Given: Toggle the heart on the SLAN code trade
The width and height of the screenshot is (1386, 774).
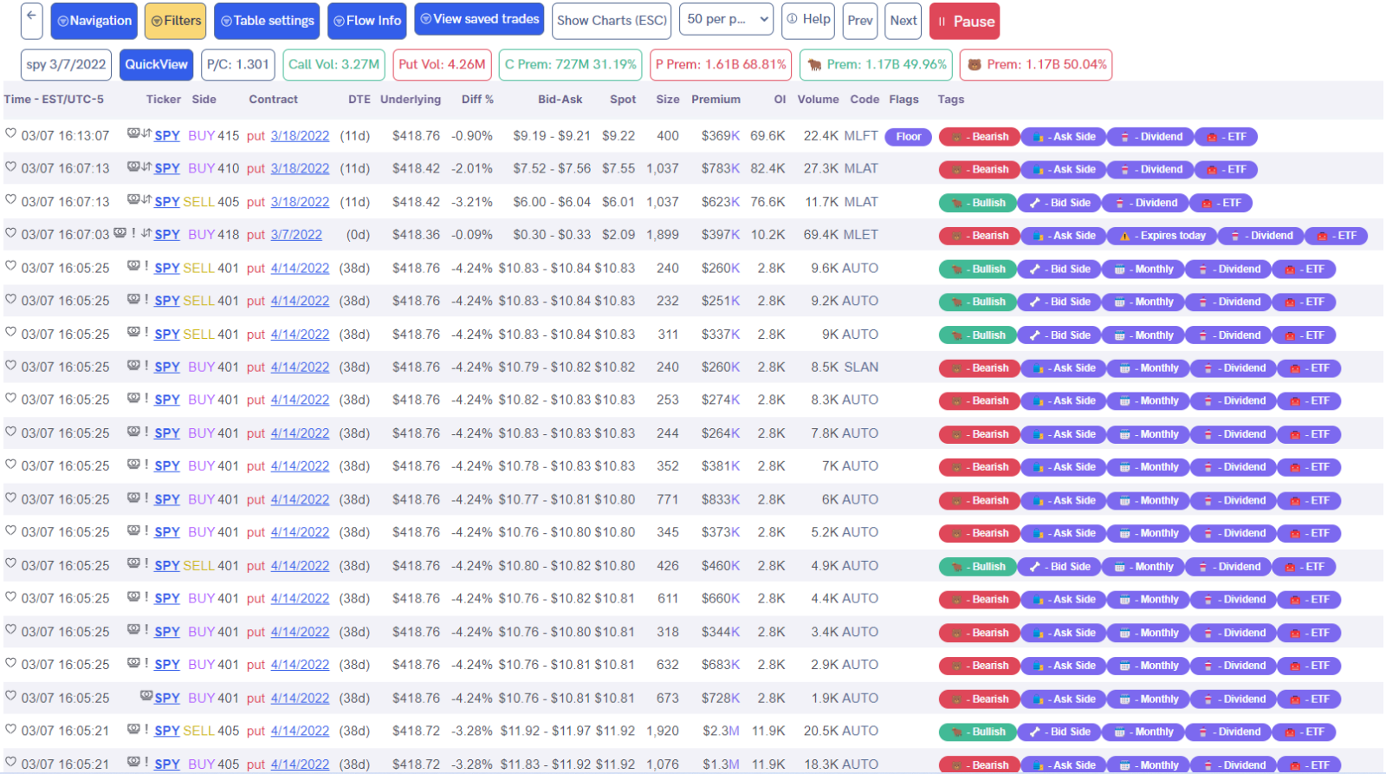Looking at the screenshot, I should coord(11,366).
